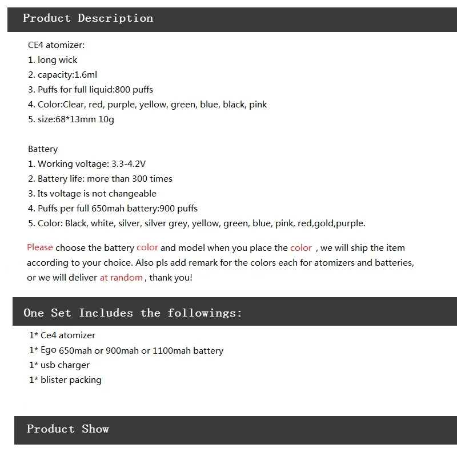The height and width of the screenshot is (456, 457).
Task: Select the 'CE4 atomizer:' heading text
Action: tap(56, 45)
